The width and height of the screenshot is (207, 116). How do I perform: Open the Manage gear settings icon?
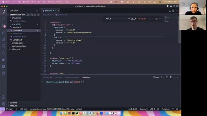[x=4, y=104]
